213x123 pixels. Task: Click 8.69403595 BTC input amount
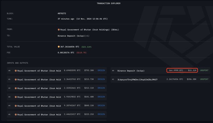tap(72, 71)
